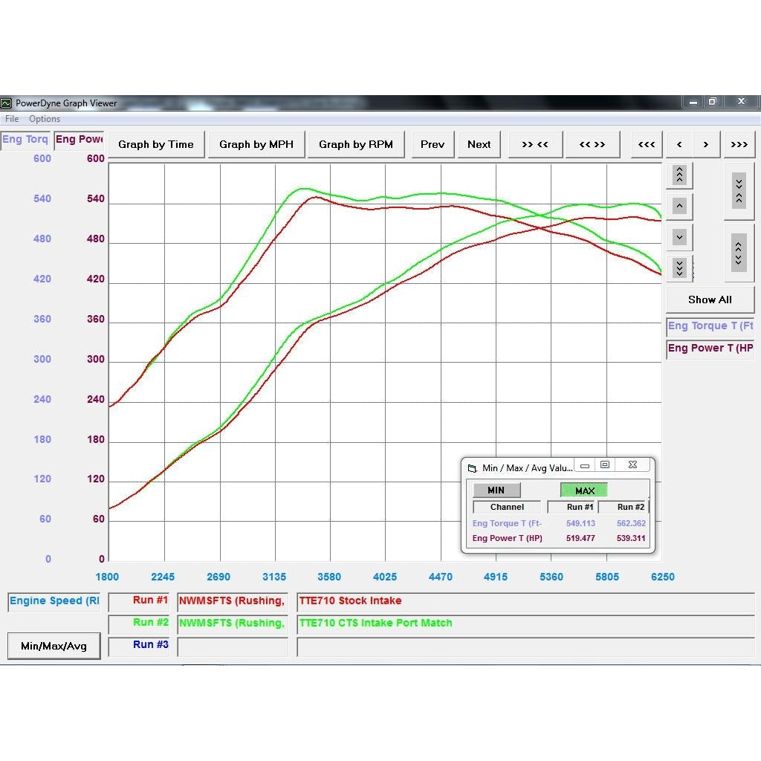Click the single right arrow scroll button
Image resolution: width=761 pixels, height=761 pixels.
[706, 144]
